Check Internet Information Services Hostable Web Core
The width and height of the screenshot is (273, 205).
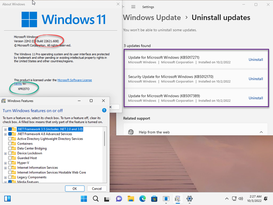coord(10,172)
